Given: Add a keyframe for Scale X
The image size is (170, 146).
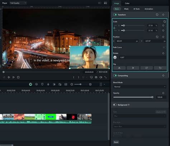Looking at the screenshot, I should pyautogui.click(x=163, y=25).
